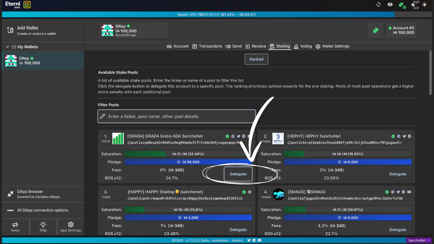Open the SMAUG pool Telegram icon

(404, 192)
